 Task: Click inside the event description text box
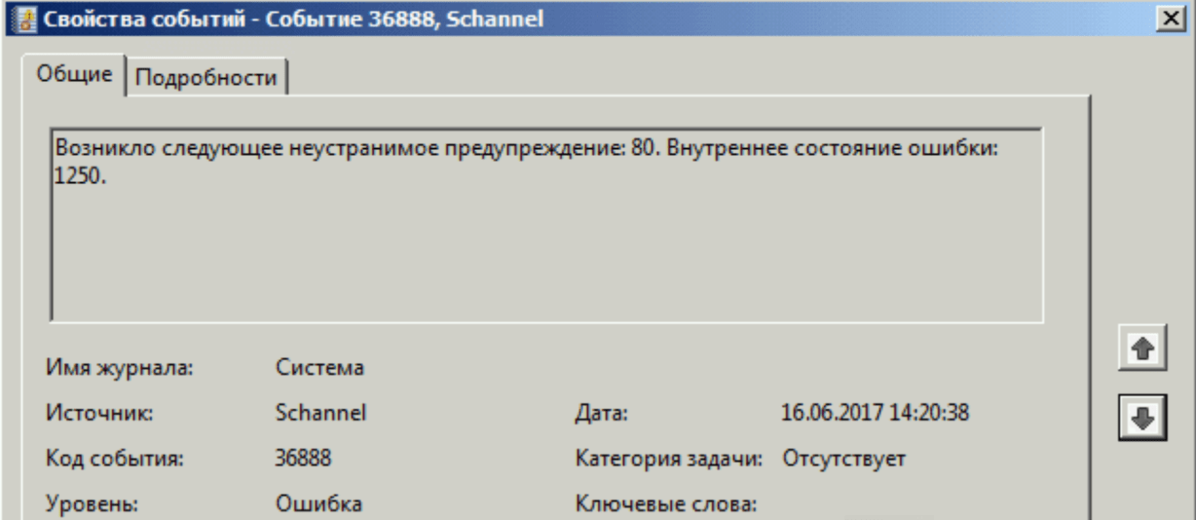click(545, 253)
